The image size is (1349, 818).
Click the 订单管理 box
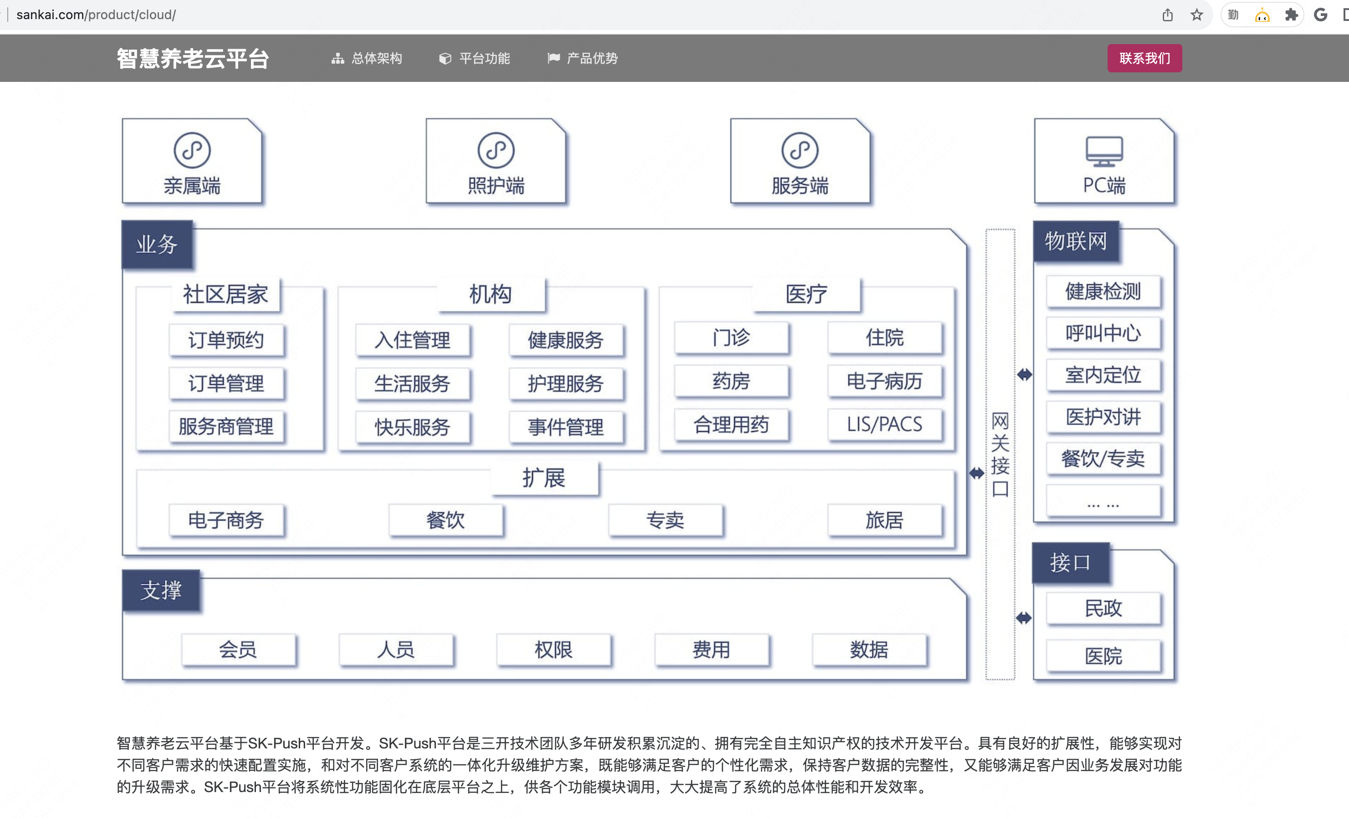coord(226,384)
